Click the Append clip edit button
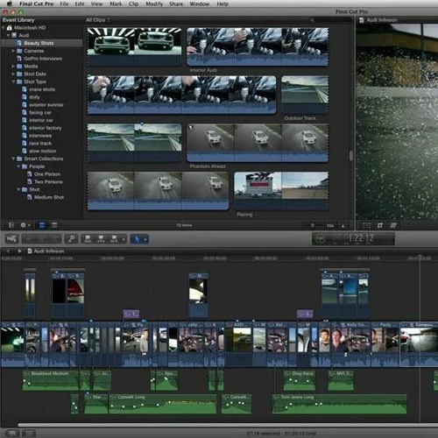 [x=114, y=239]
